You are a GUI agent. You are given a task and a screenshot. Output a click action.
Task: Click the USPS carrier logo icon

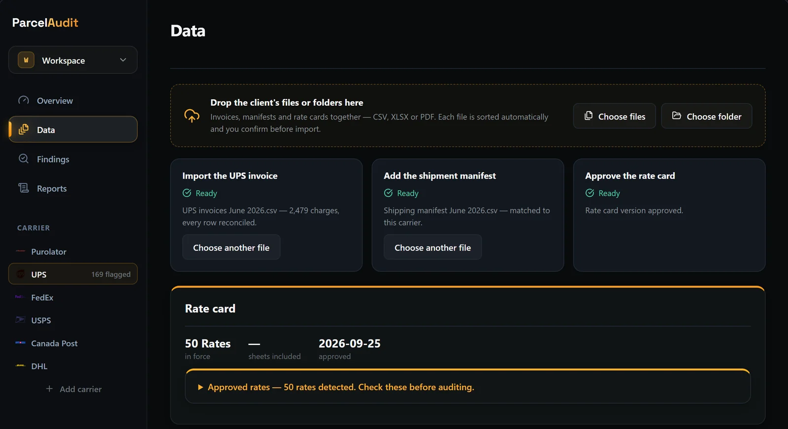point(20,320)
